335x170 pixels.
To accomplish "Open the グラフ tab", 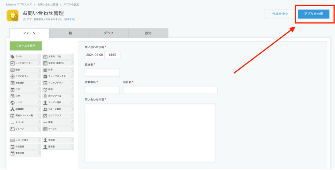I will (x=108, y=33).
